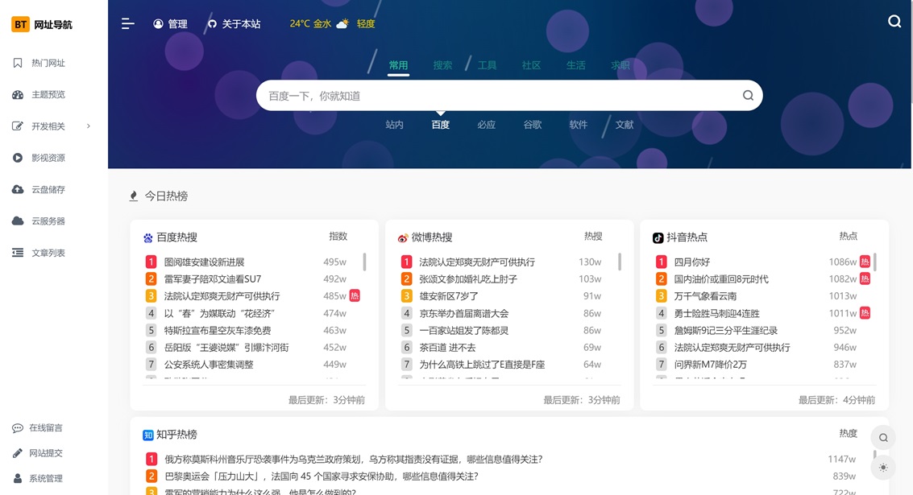Viewport: 913px width, 495px height.
Task: Open 勇士险胜马刺迎4连胜 headline
Action: point(716,313)
